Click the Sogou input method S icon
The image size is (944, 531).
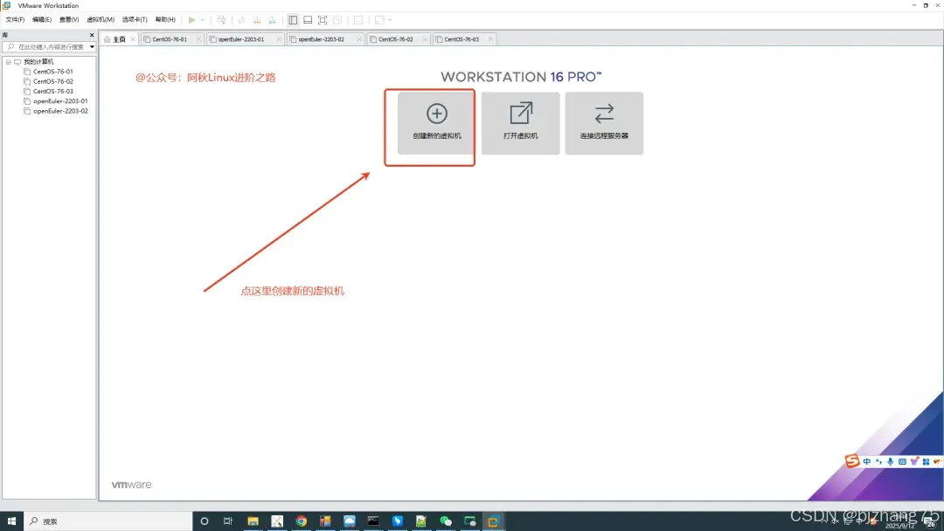[x=852, y=461]
